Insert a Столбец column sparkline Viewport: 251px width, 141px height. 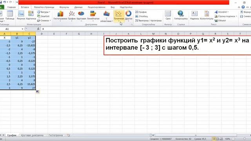(142, 16)
